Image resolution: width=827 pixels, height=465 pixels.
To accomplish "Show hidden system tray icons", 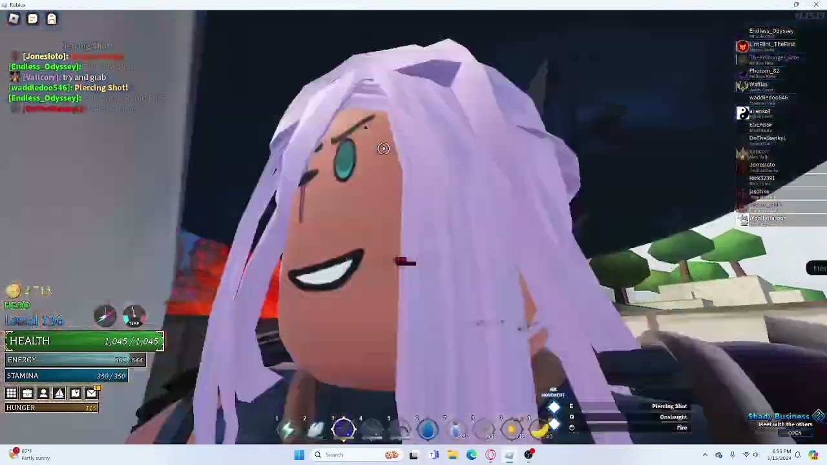I will [705, 455].
